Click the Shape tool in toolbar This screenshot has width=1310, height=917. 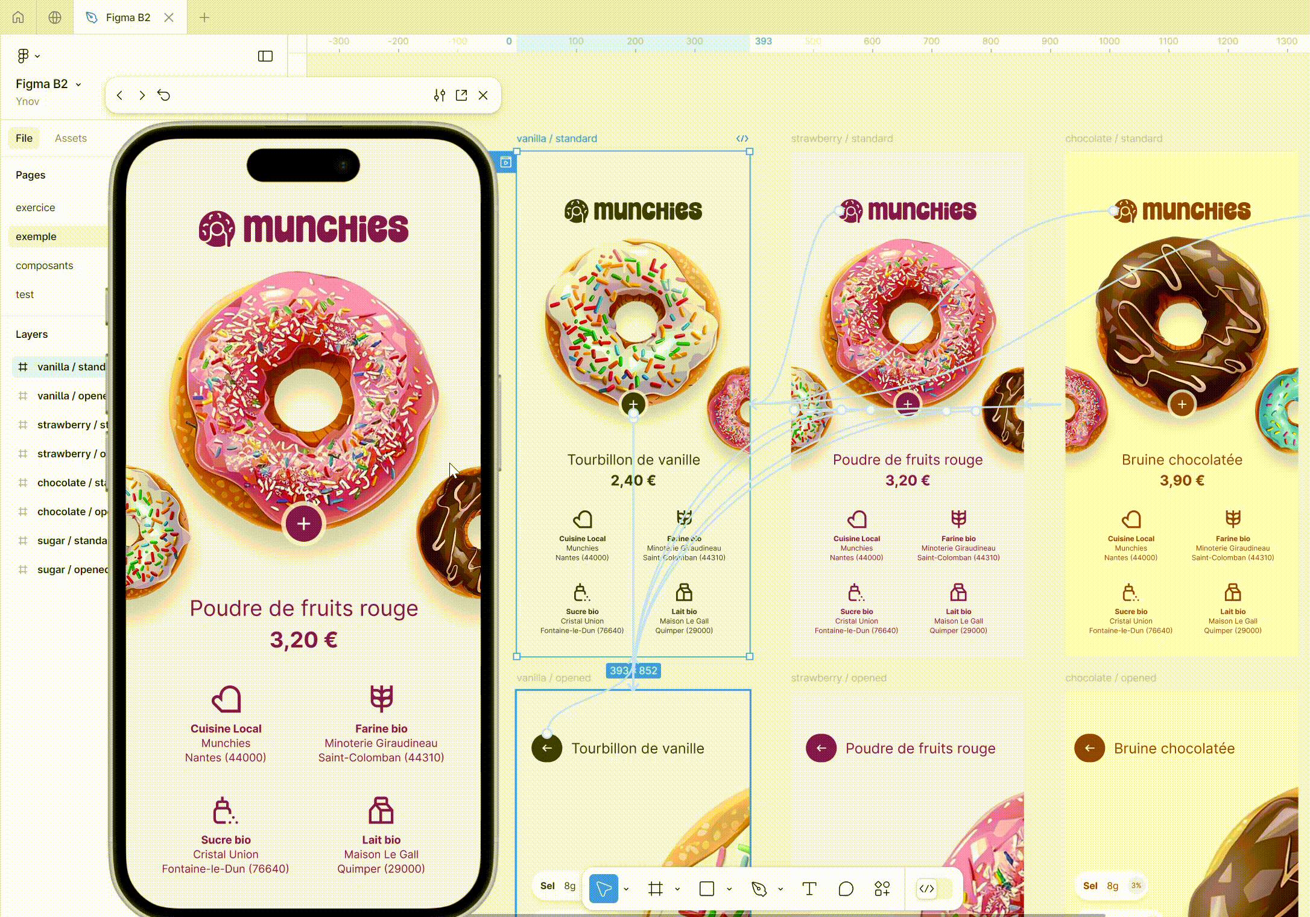pos(707,888)
